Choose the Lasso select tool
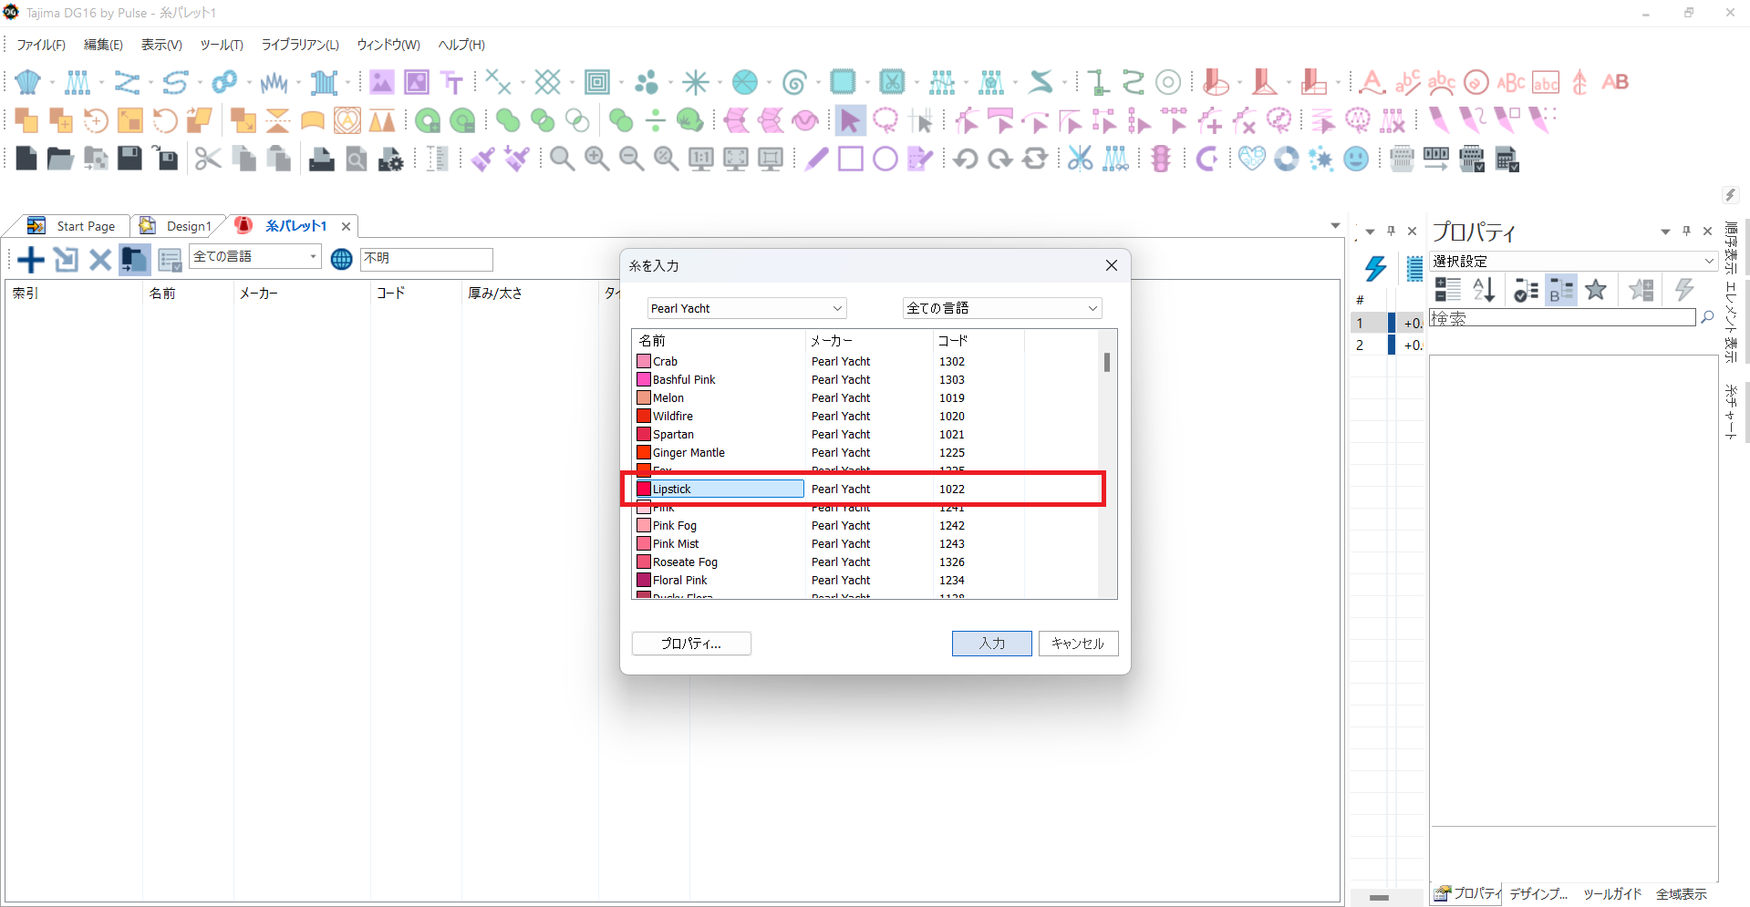The image size is (1750, 907). [x=885, y=120]
